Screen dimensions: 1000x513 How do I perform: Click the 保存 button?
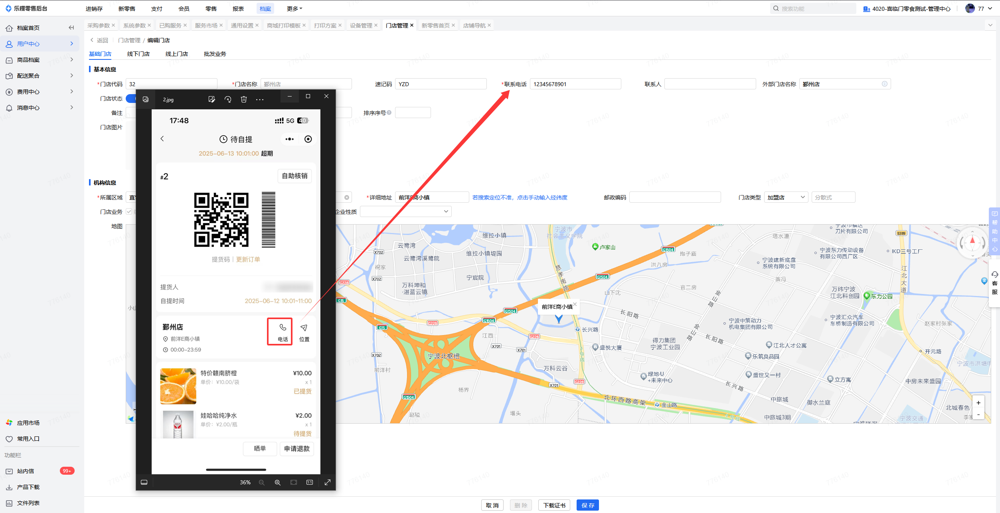click(588, 505)
